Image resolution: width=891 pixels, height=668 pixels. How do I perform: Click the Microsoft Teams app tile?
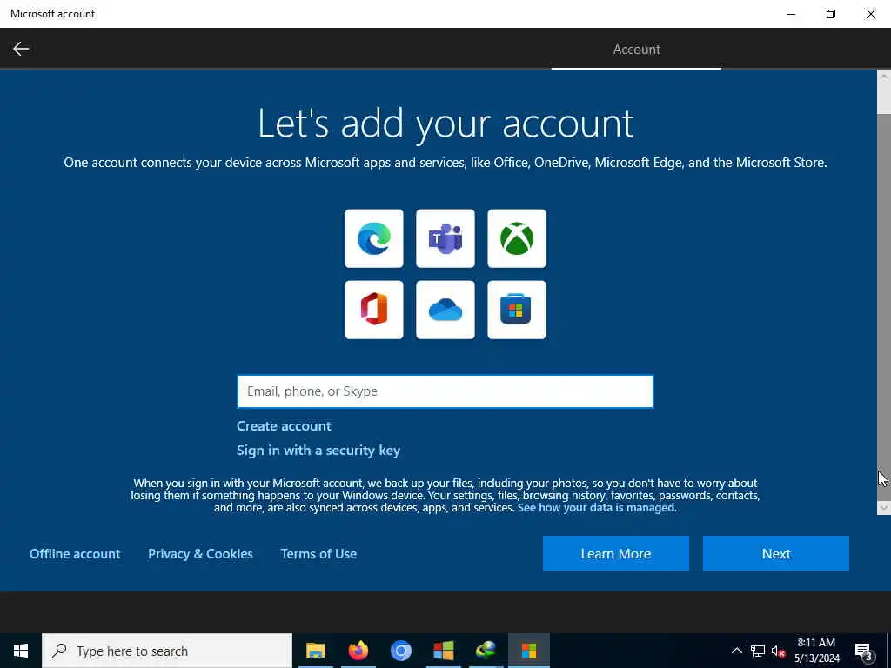point(445,238)
